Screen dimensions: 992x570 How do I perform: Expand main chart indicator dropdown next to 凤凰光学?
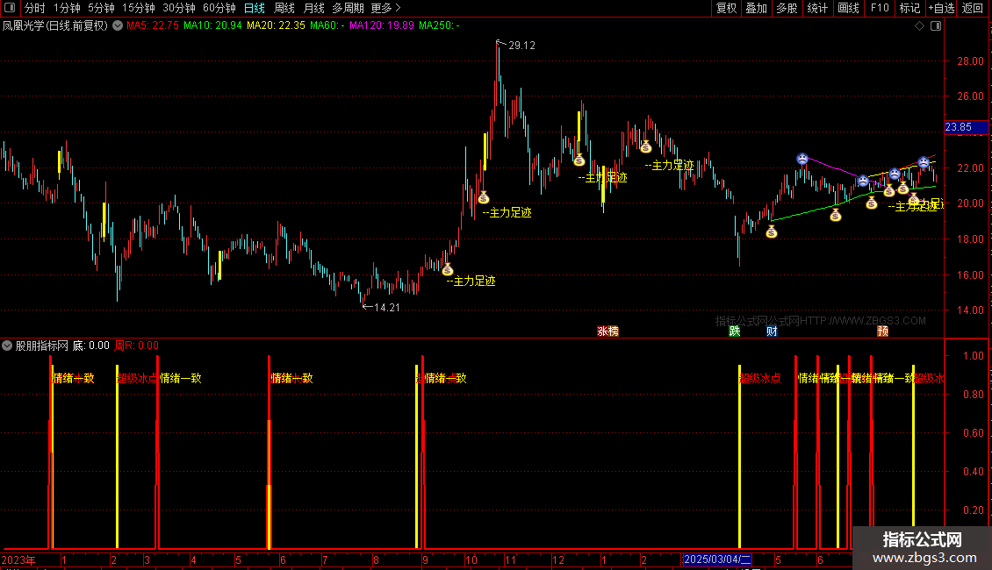pos(118,26)
